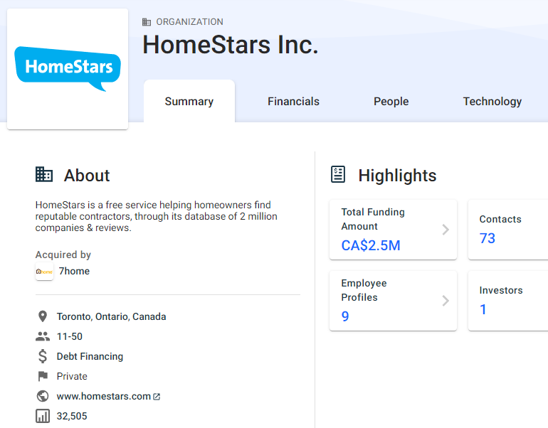Switch to the Financials tab

[293, 102]
